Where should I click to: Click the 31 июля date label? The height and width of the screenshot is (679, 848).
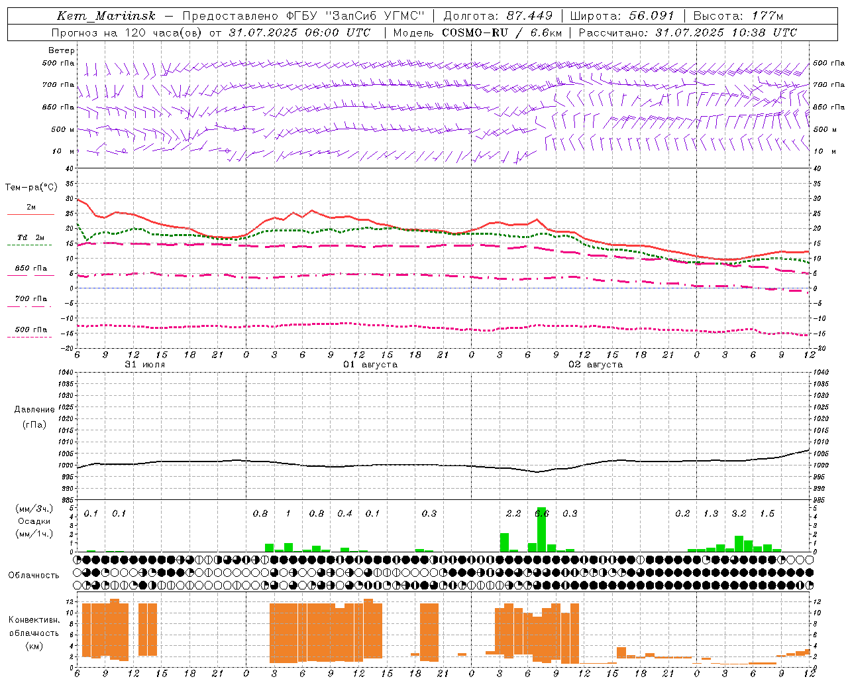click(x=145, y=365)
